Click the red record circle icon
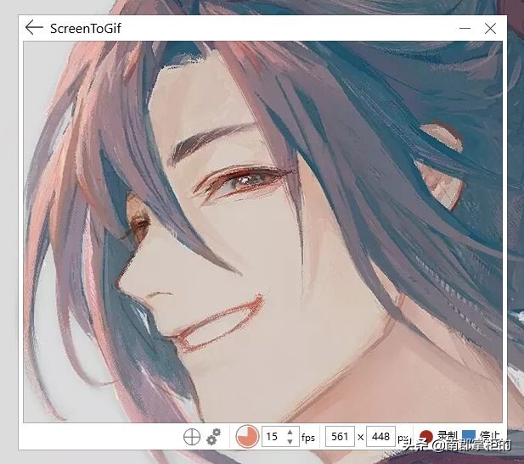This screenshot has width=524, height=464. 426,438
